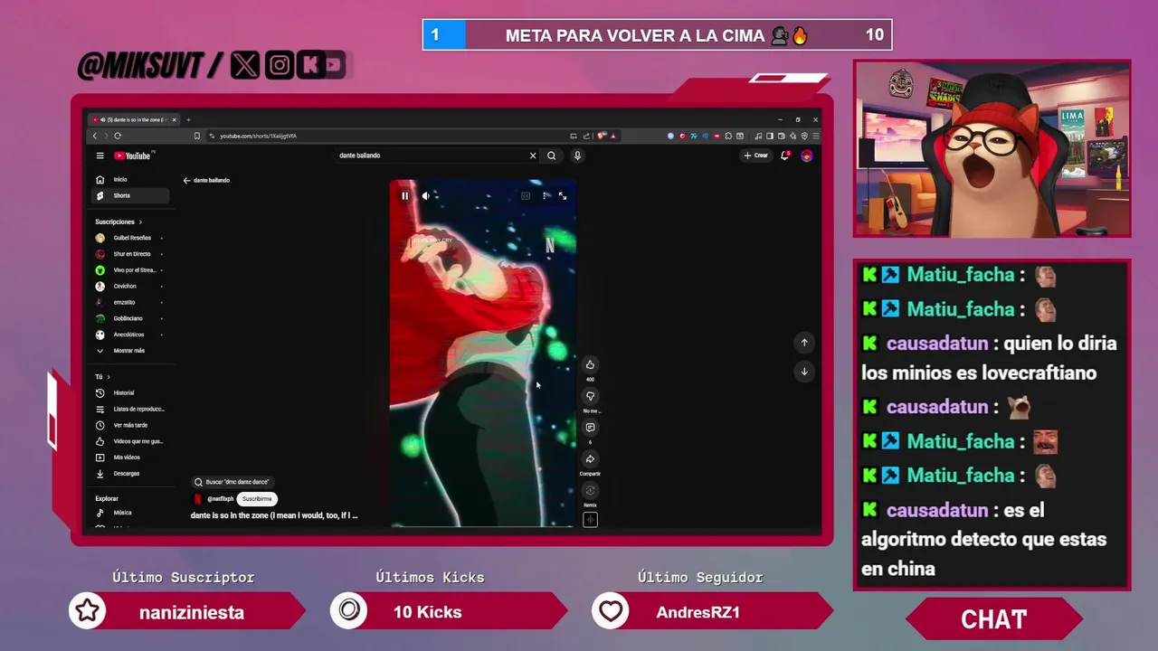This screenshot has height=651, width=1158.
Task: Enter fullscreen on the Short
Action: (563, 195)
